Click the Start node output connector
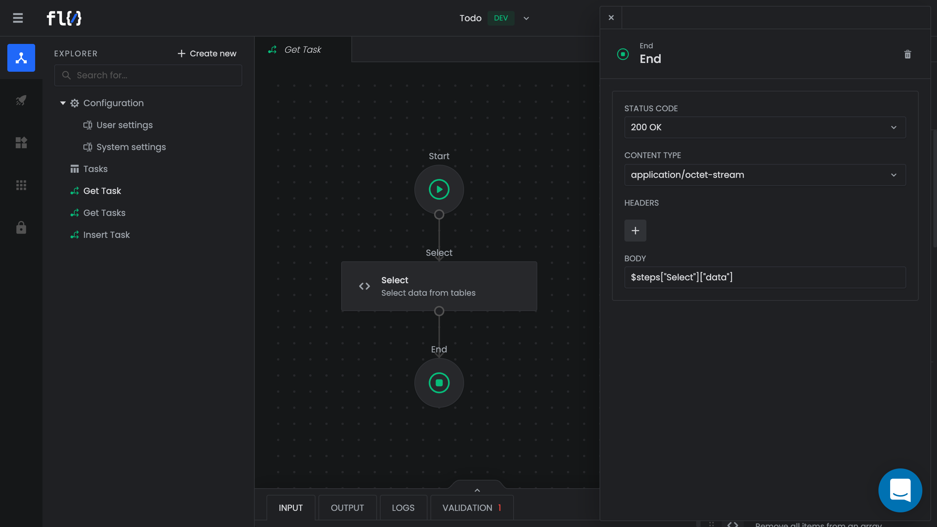Viewport: 937px width, 527px height. (x=439, y=214)
